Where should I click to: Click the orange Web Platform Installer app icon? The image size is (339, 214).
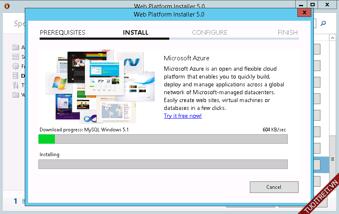point(6,6)
